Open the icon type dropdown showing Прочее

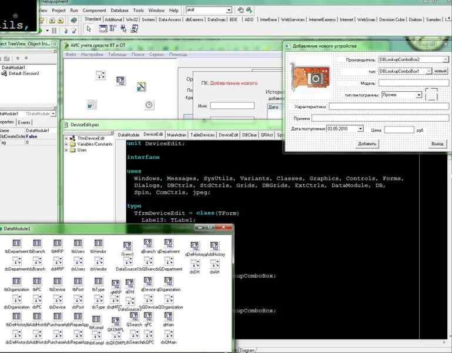point(418,95)
